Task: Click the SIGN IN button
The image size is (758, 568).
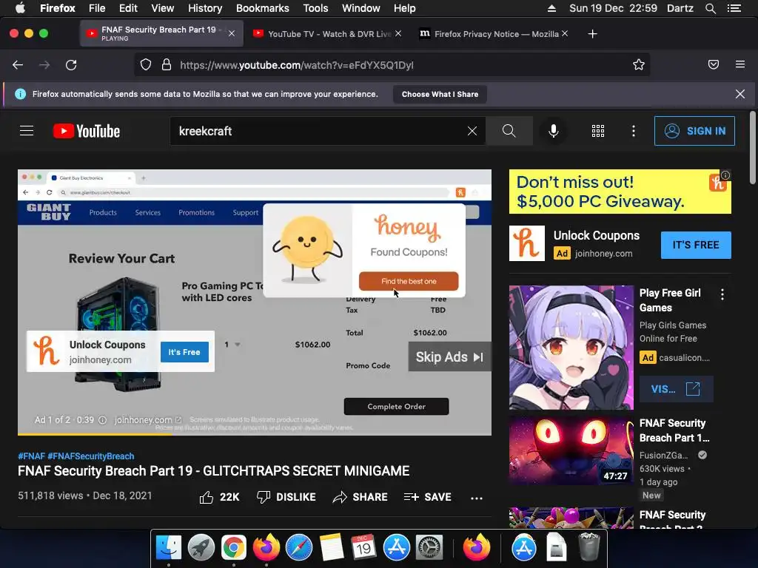Action: coord(694,131)
